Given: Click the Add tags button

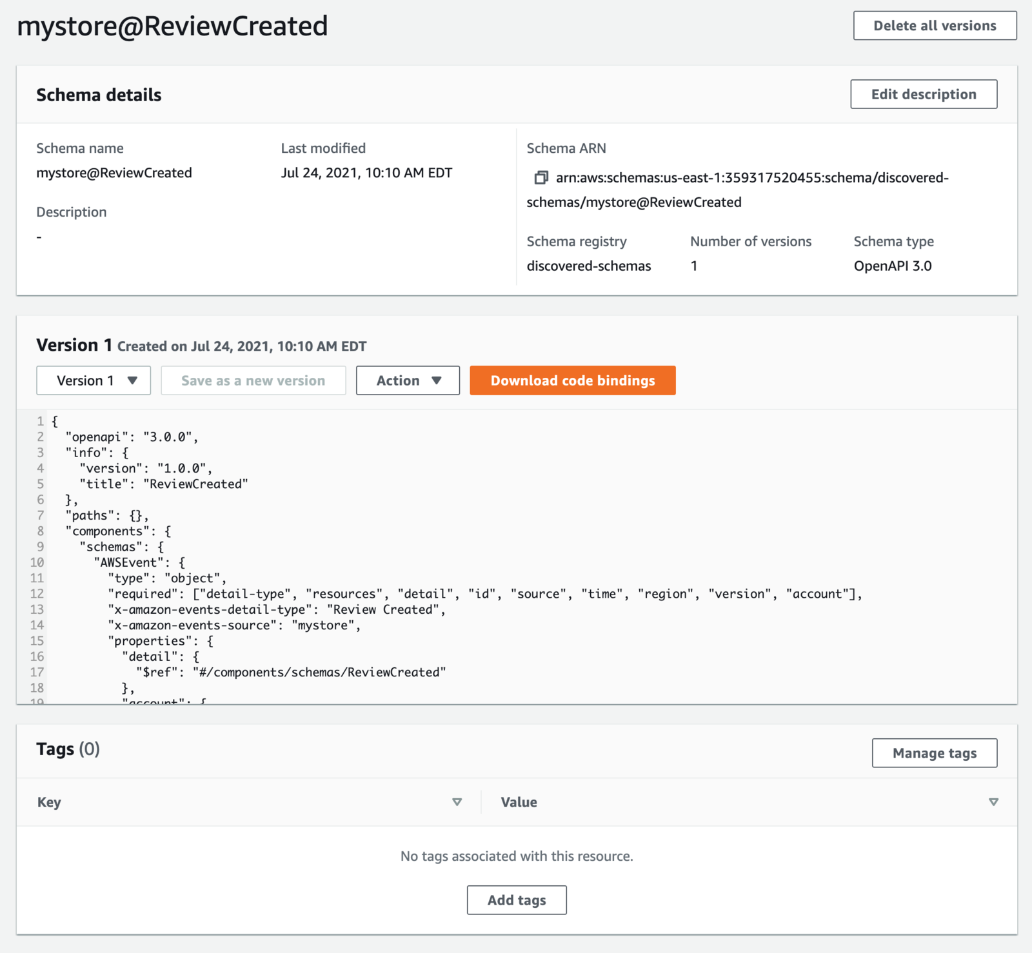Looking at the screenshot, I should coord(517,900).
